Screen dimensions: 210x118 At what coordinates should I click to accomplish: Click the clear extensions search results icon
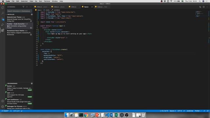click(27, 7)
